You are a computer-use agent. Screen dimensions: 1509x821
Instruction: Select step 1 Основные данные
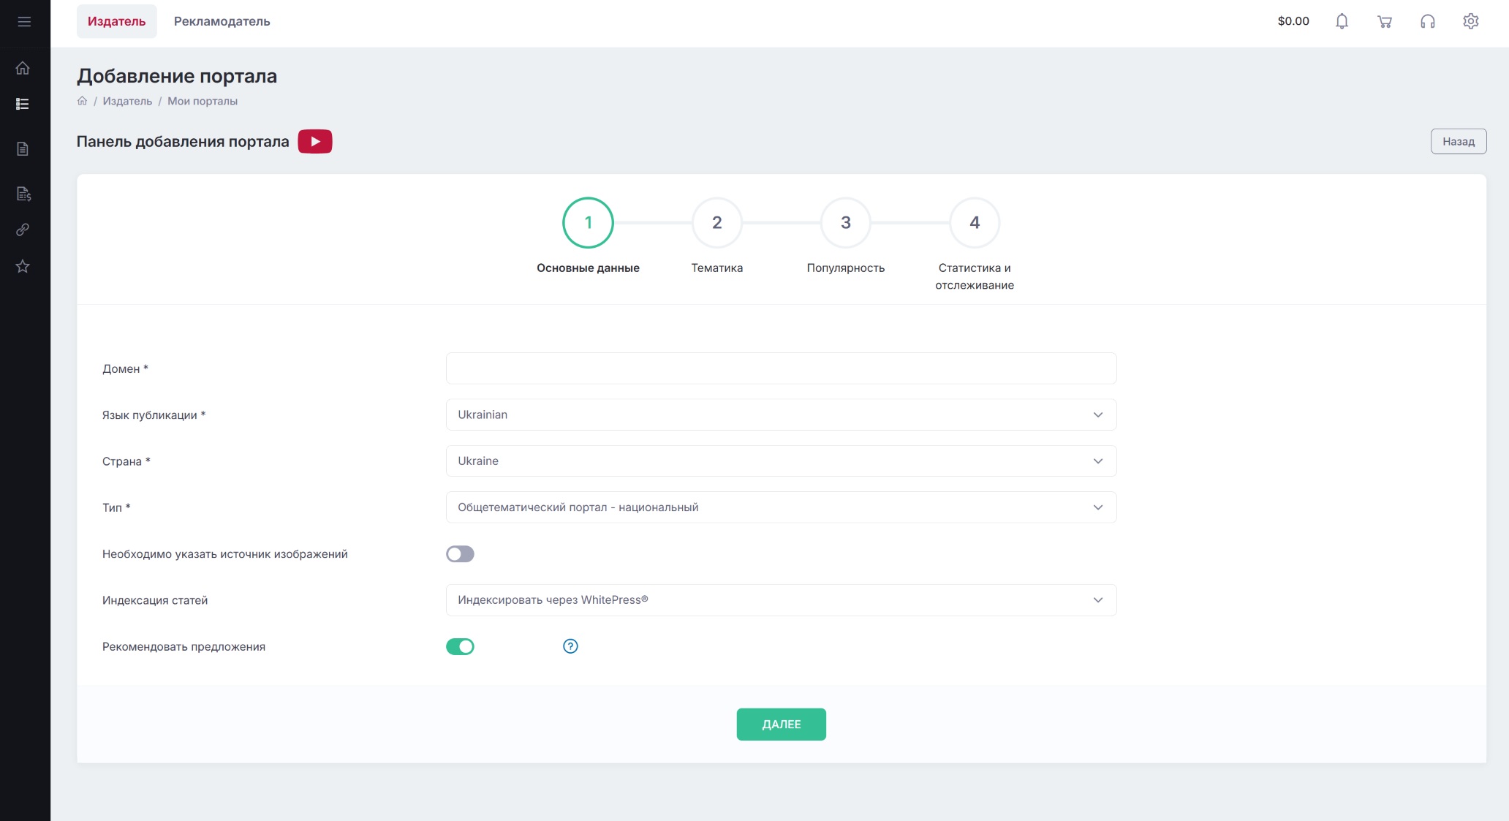(x=588, y=223)
